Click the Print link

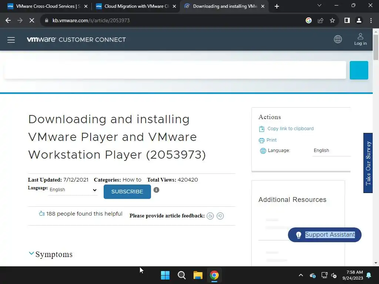pos(271,140)
